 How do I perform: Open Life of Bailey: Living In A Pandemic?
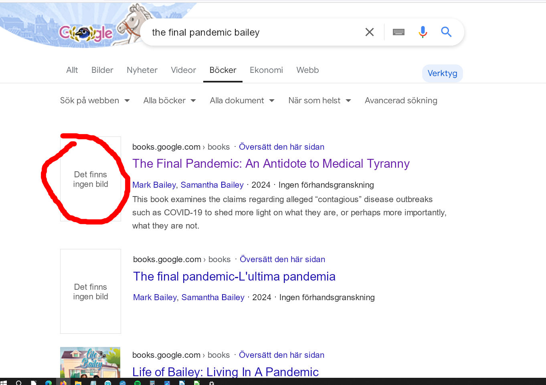225,372
